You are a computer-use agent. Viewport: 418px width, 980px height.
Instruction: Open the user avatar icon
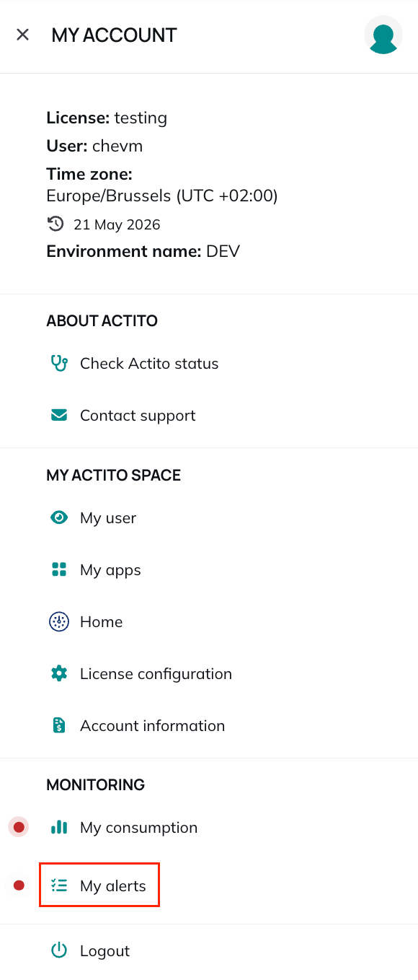pos(383,35)
